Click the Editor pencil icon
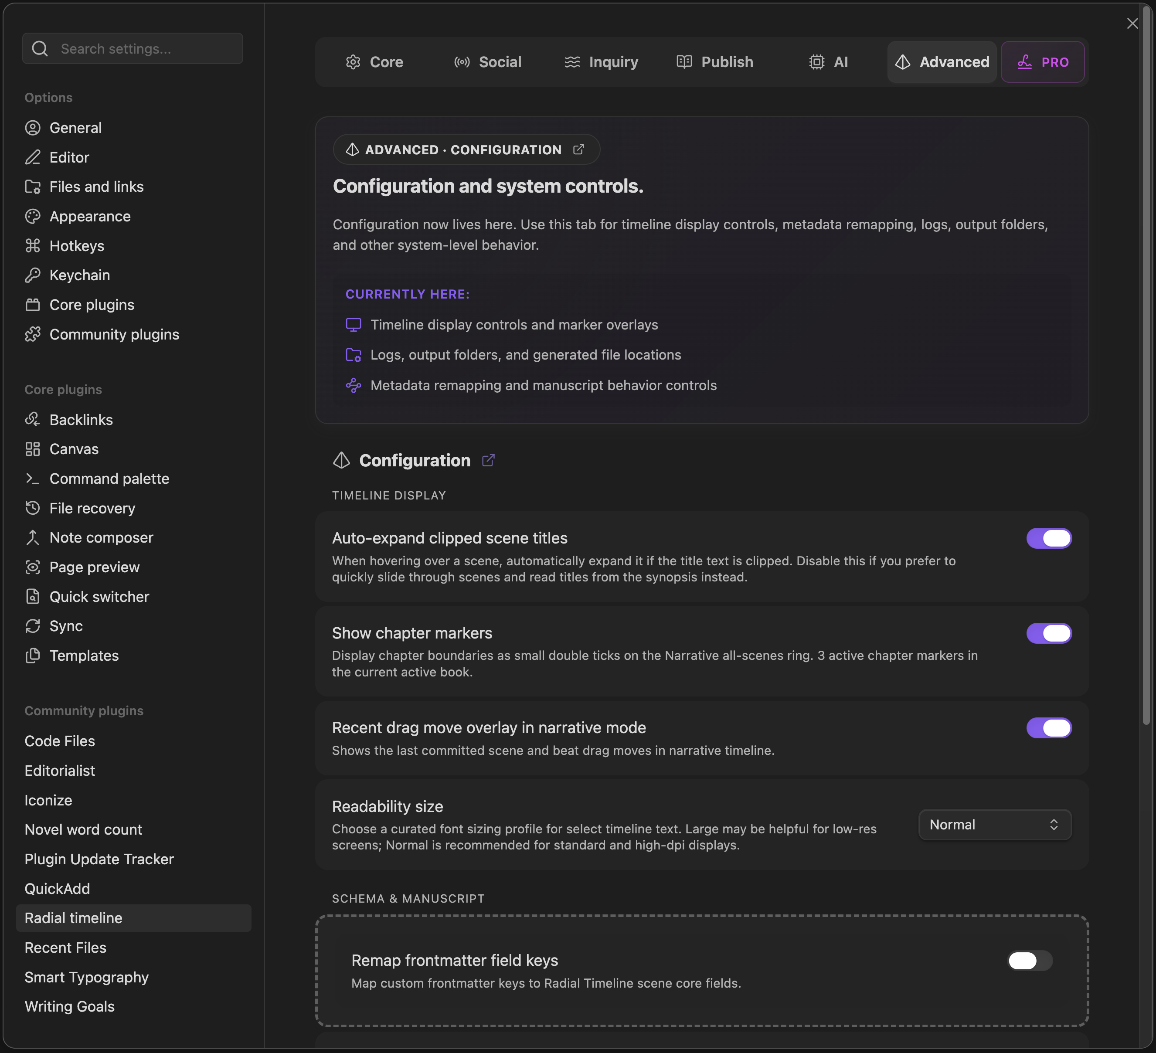Viewport: 1156px width, 1053px height. click(x=33, y=157)
